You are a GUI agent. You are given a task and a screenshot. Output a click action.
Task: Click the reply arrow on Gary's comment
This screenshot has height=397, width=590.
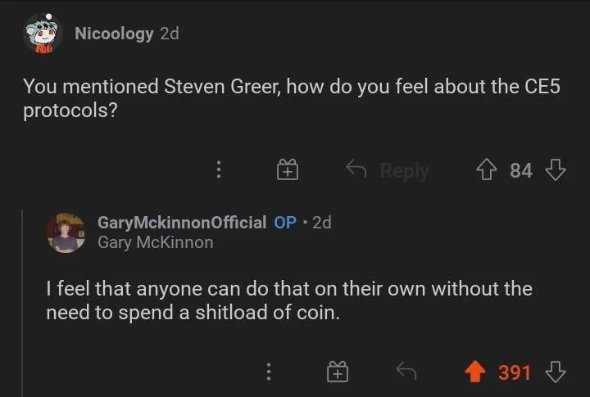click(x=406, y=372)
